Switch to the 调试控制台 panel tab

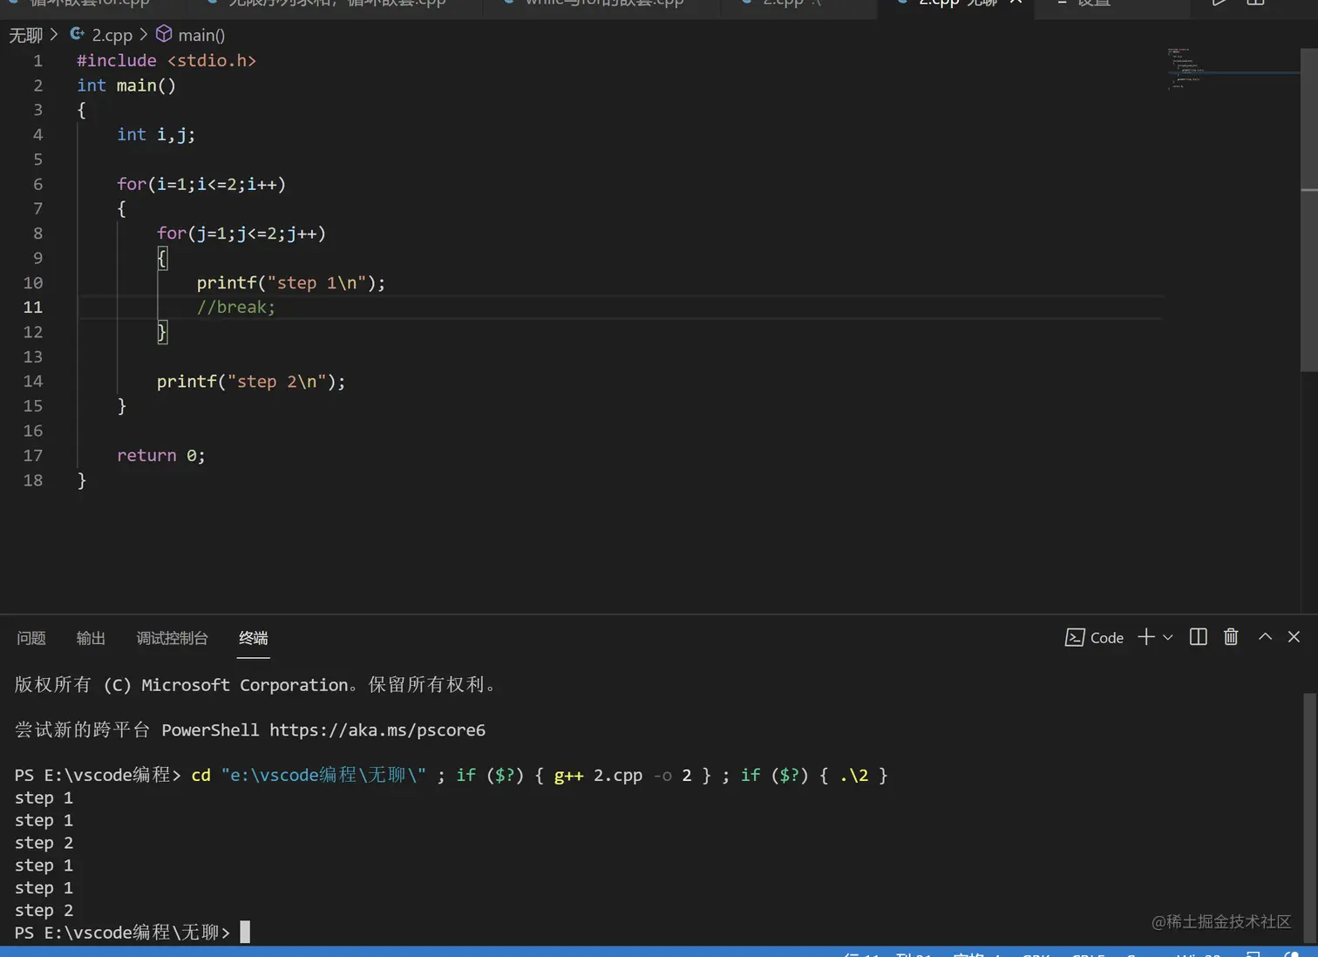click(x=173, y=638)
